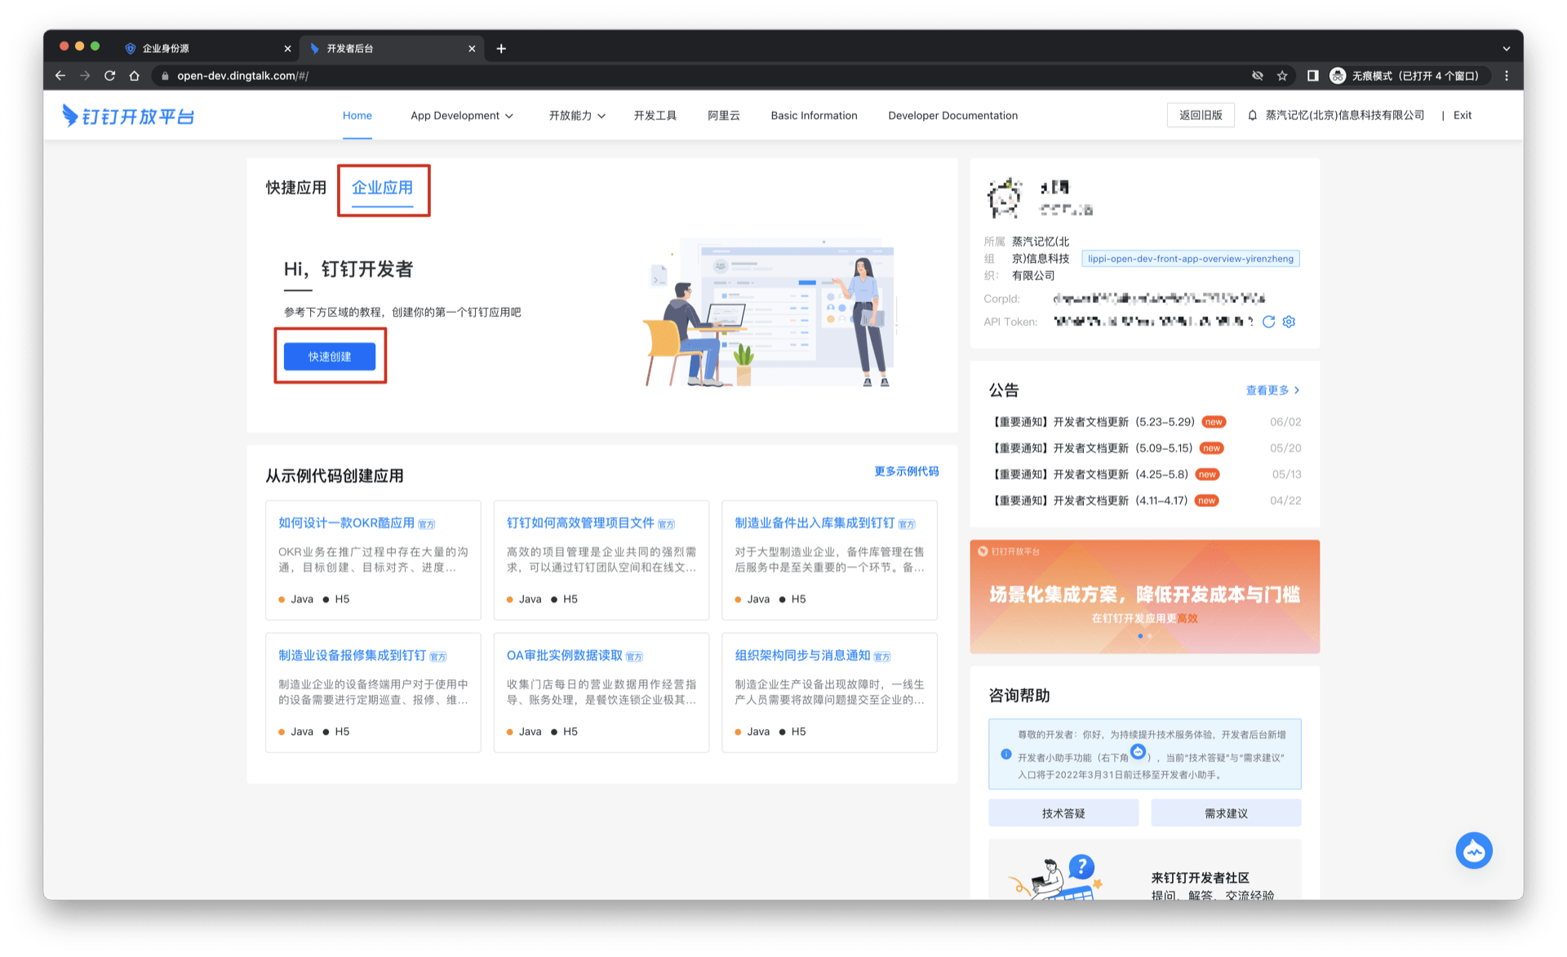Click the orange 场景化集成方案 banner
The width and height of the screenshot is (1567, 957).
click(1144, 596)
